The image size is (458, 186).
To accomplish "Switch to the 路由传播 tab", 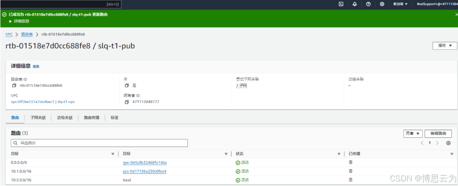I will click(x=92, y=117).
